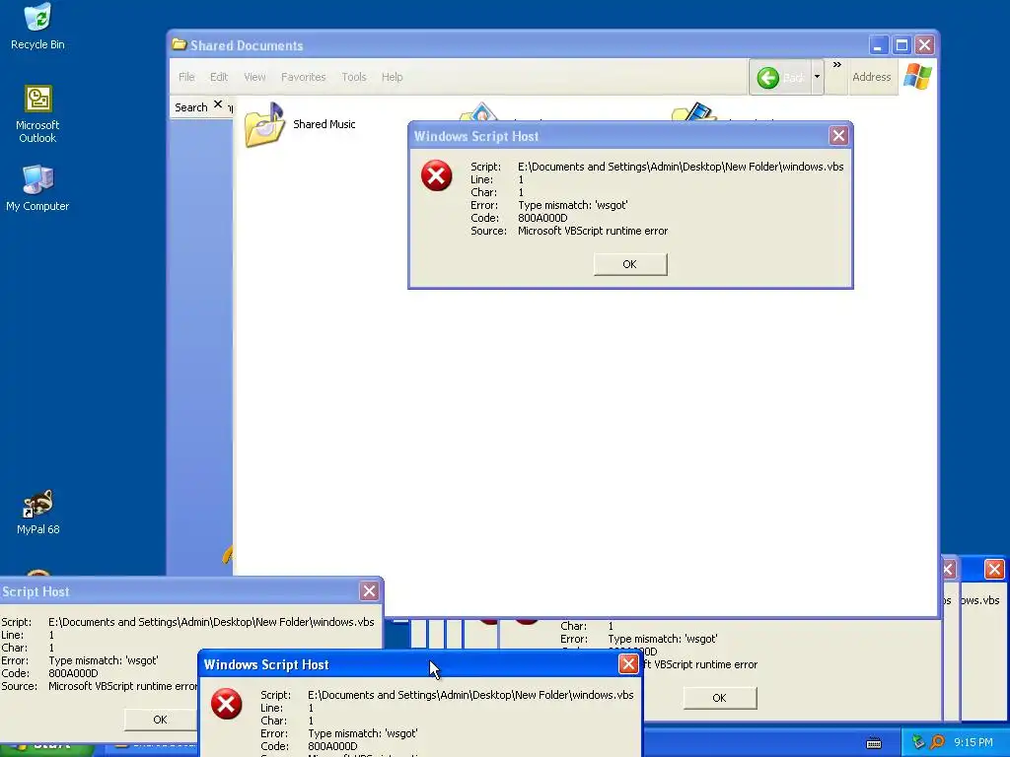Click the keyboard icon in the taskbar

click(874, 743)
